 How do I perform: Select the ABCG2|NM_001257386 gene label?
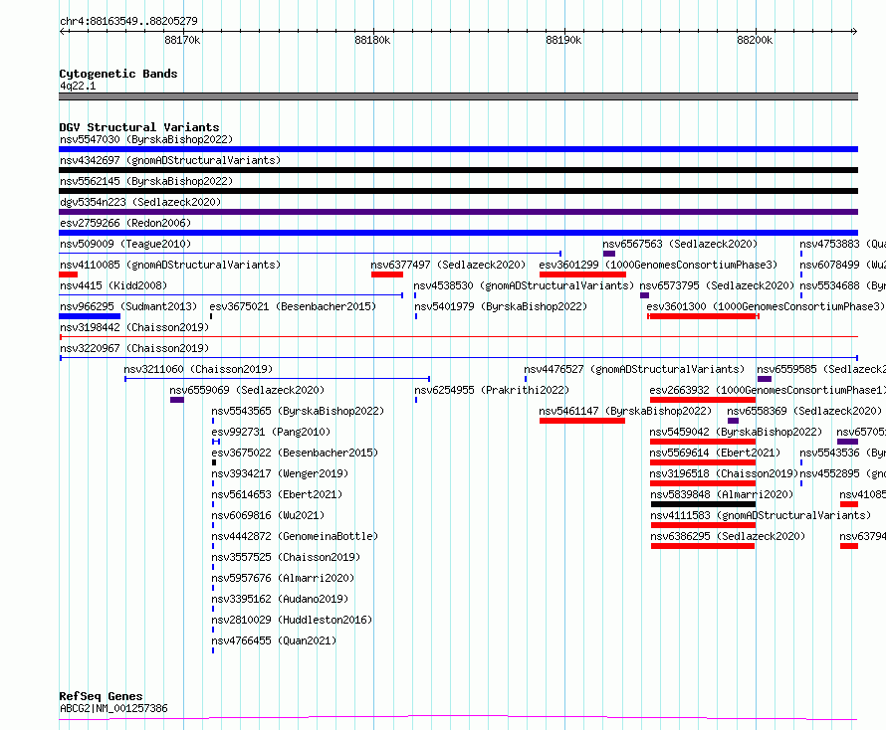[x=113, y=708]
